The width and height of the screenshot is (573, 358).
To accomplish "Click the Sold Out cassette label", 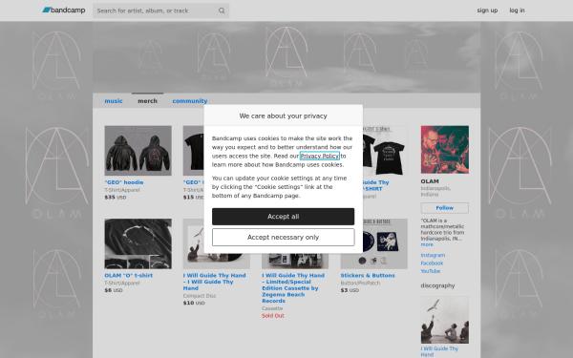I will (272, 316).
